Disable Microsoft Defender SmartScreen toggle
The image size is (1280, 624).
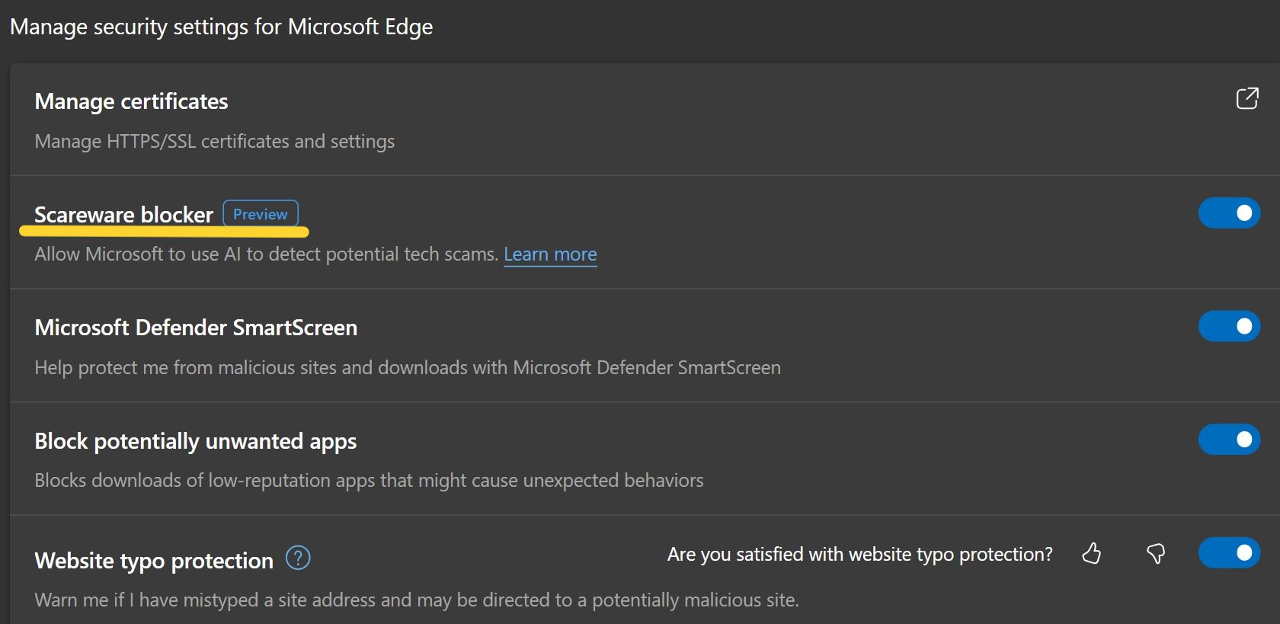pyautogui.click(x=1229, y=326)
